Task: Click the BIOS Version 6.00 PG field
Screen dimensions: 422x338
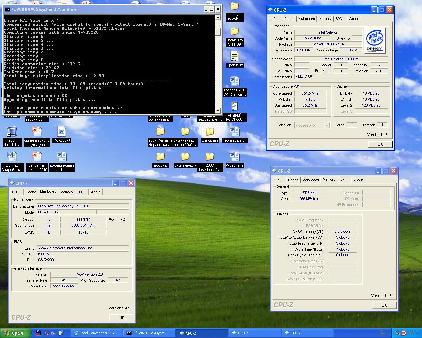Action: [82, 254]
